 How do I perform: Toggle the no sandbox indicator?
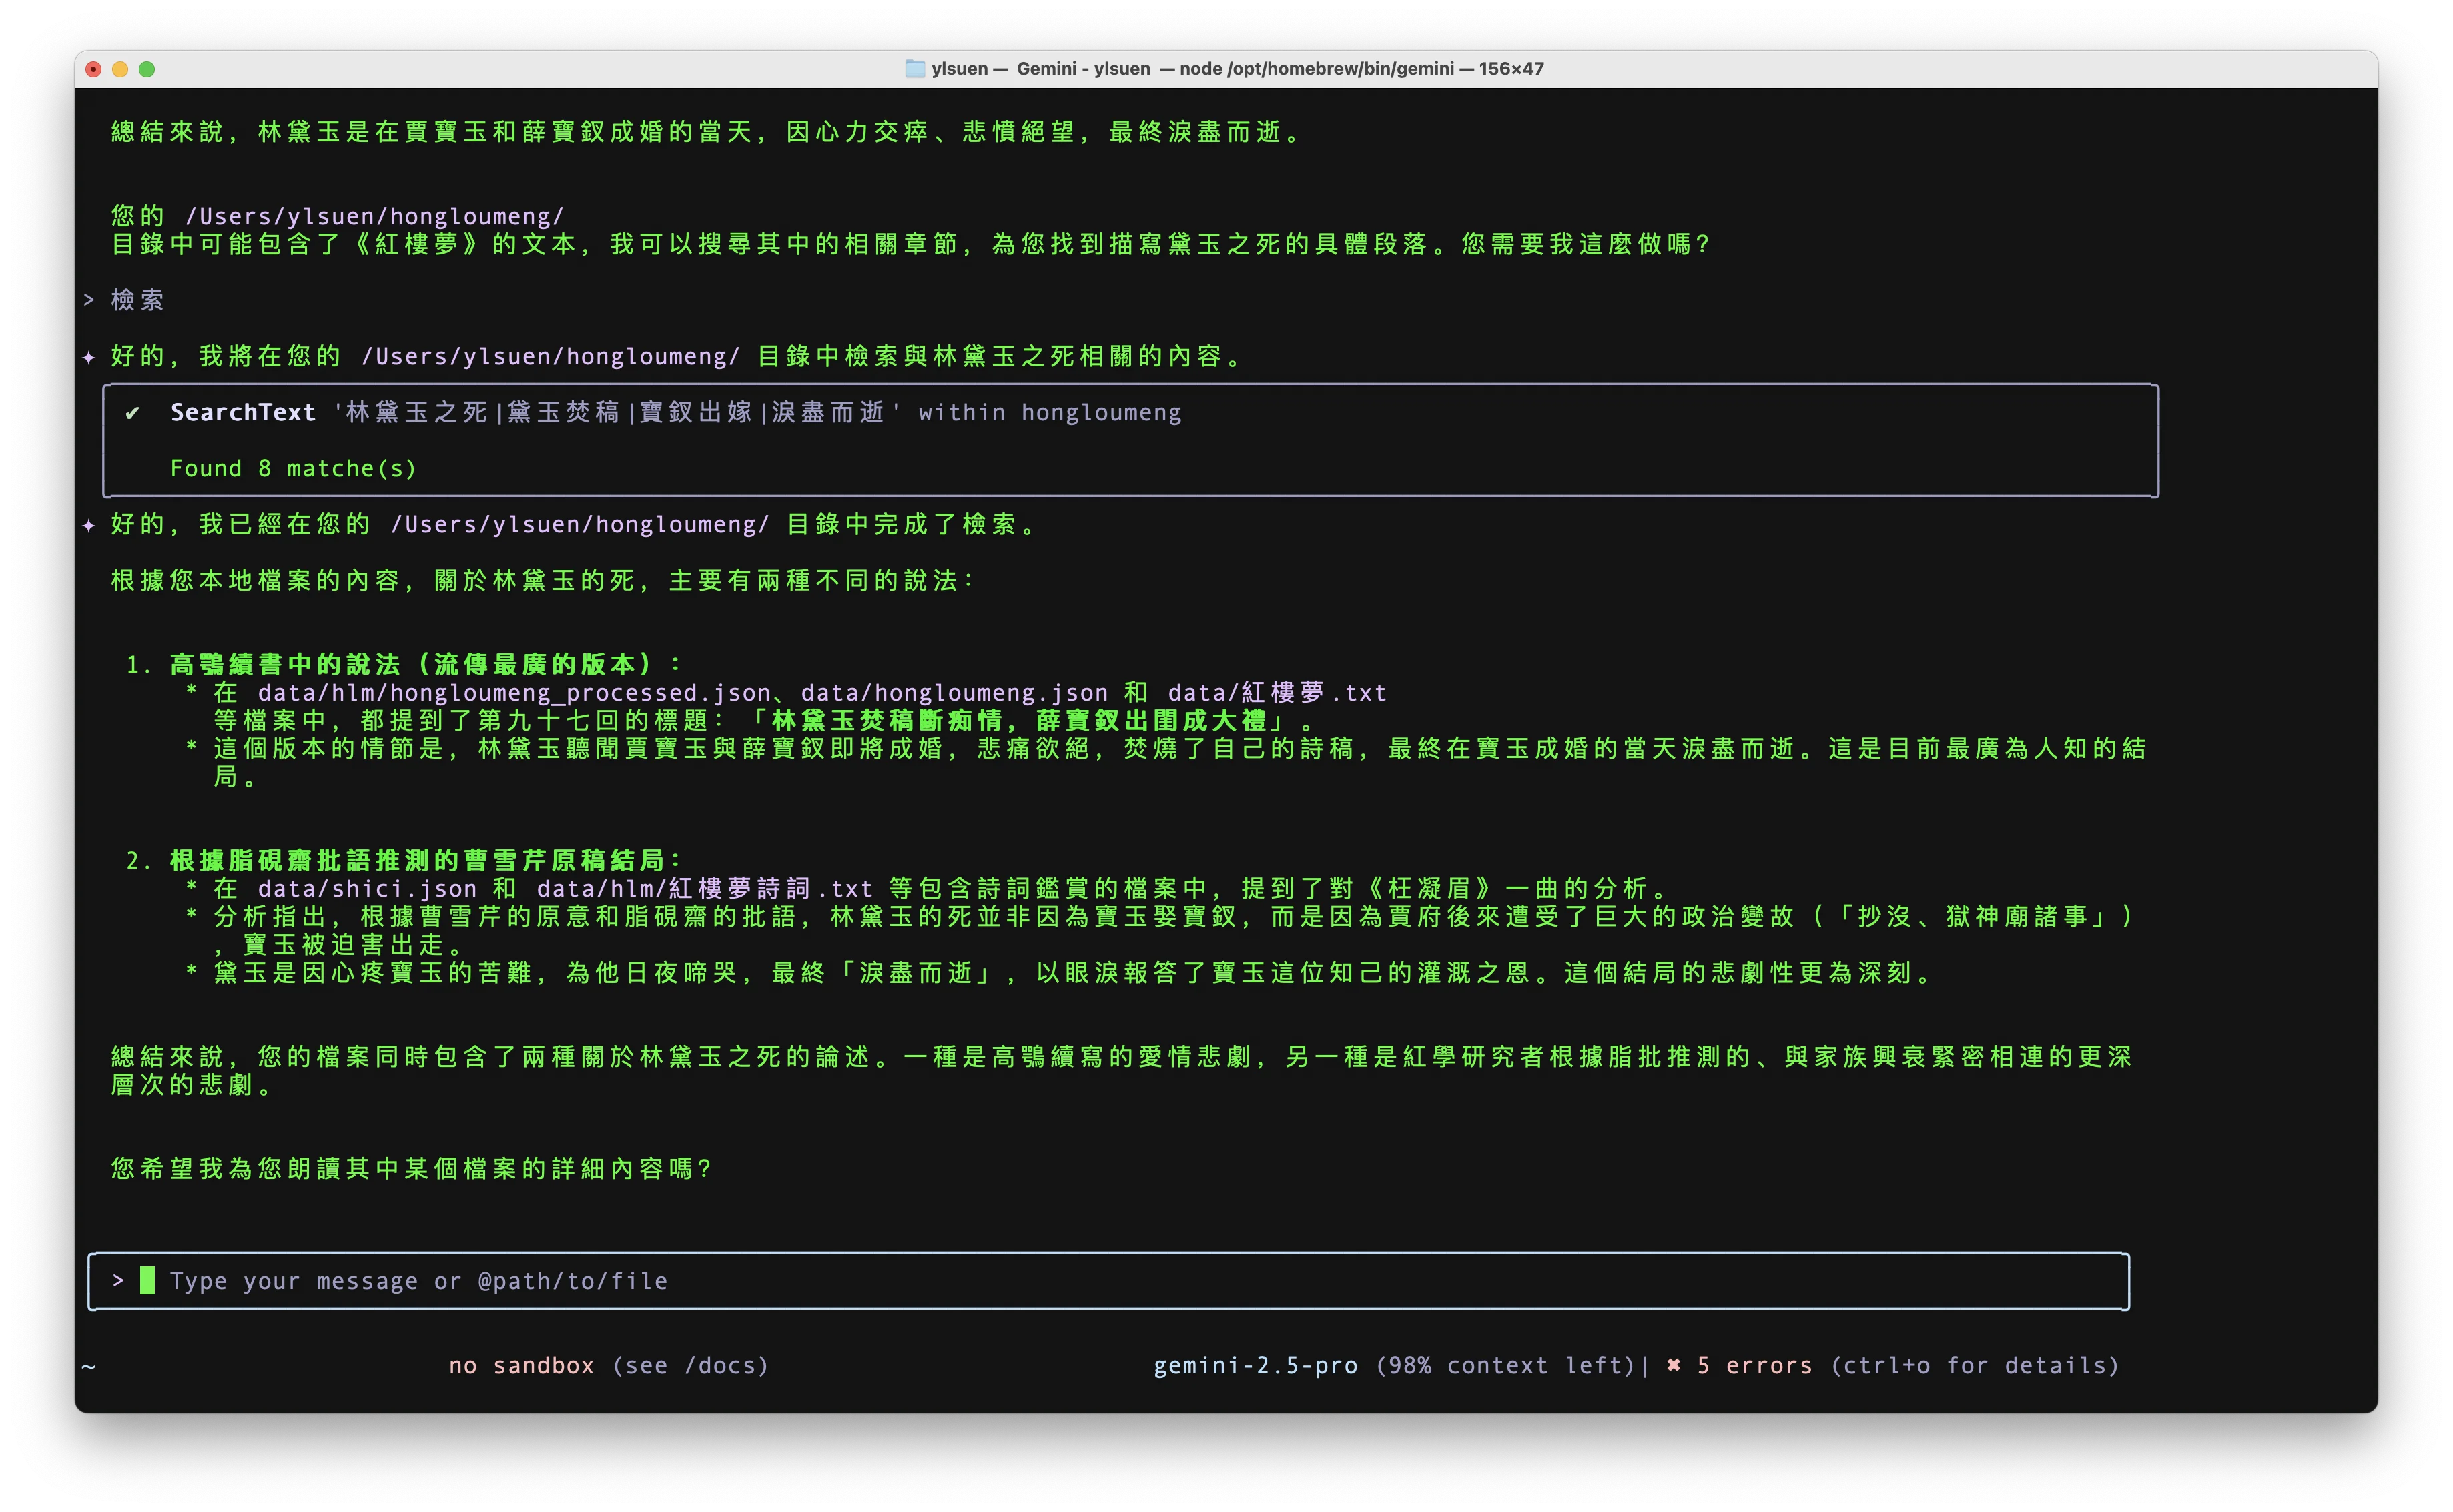coord(522,1365)
